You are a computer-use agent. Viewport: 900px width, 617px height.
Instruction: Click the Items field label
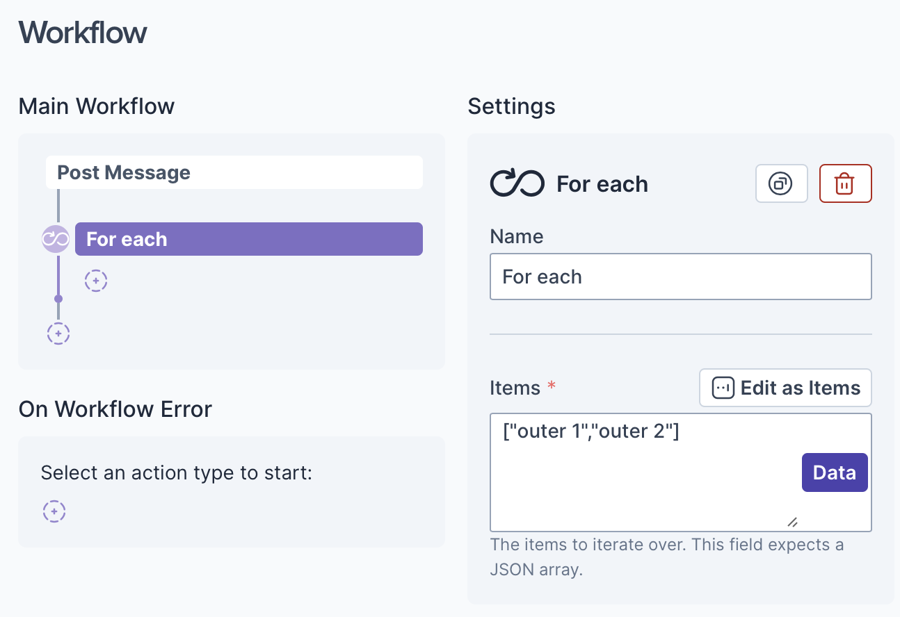515,388
